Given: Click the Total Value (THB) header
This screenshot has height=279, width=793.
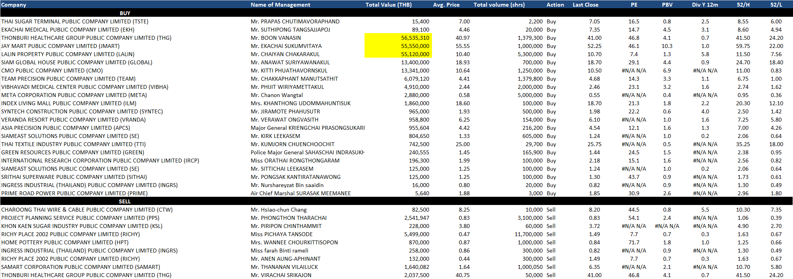Looking at the screenshot, I should [388, 5].
